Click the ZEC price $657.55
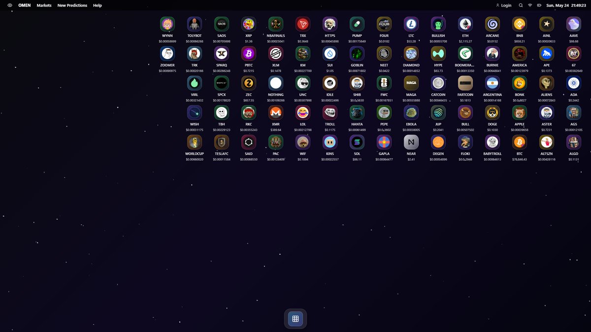The width and height of the screenshot is (591, 332). pyautogui.click(x=249, y=100)
